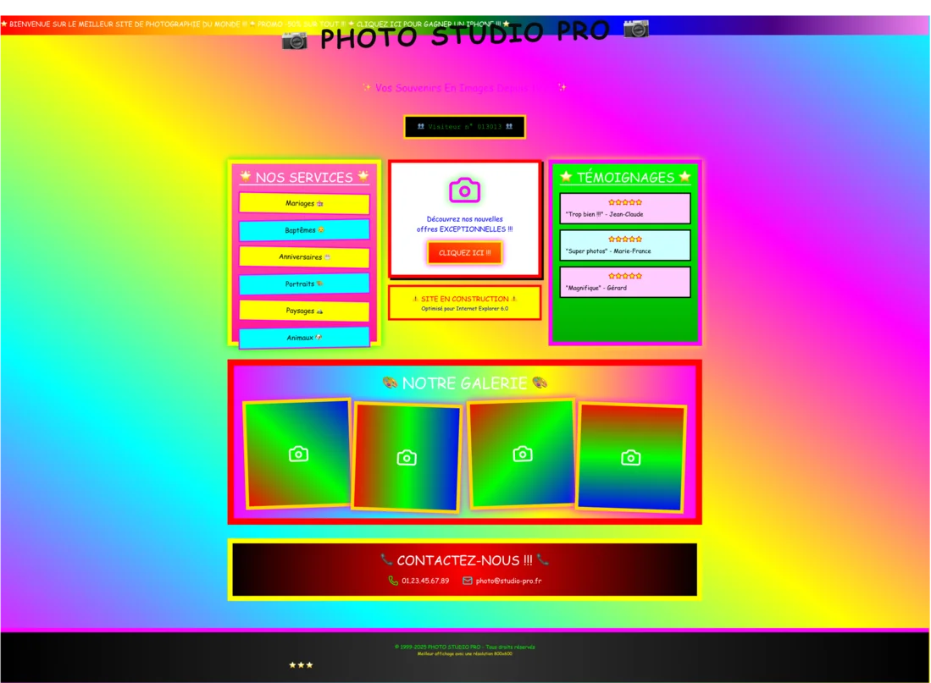Click a star in Jean-Claude's rating
The height and width of the screenshot is (683, 931).
point(624,201)
